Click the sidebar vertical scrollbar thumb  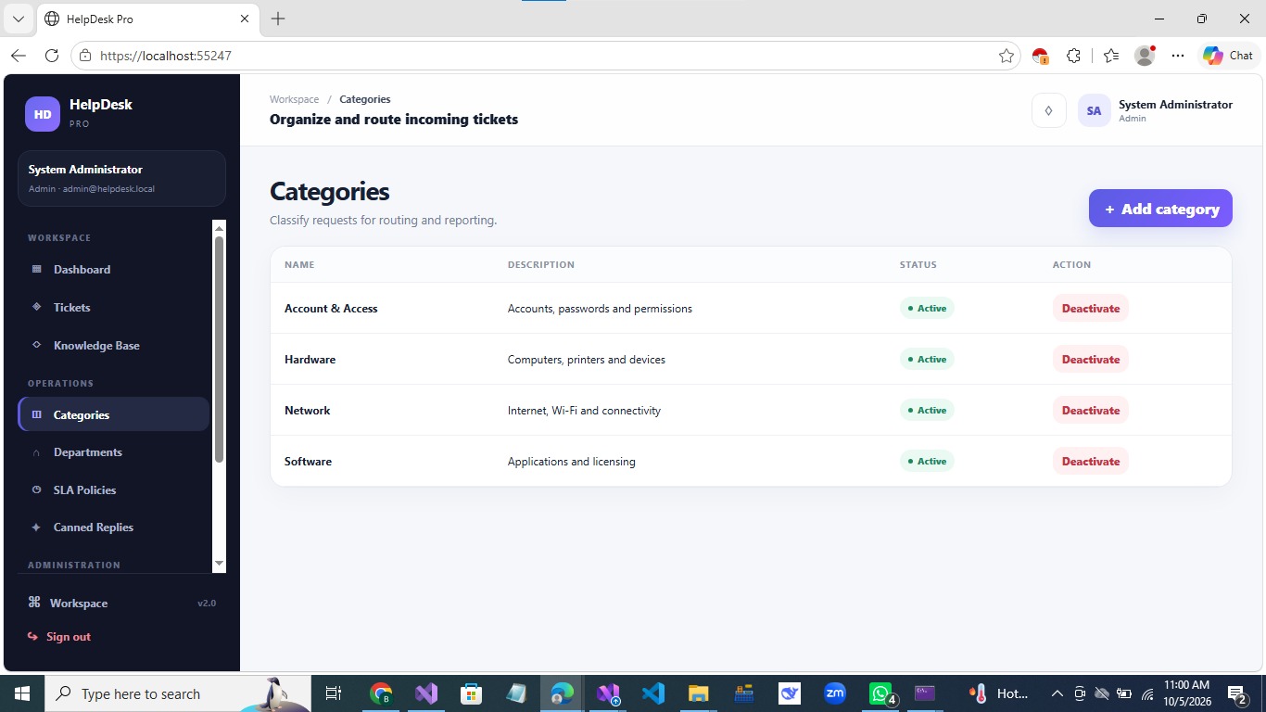click(219, 349)
